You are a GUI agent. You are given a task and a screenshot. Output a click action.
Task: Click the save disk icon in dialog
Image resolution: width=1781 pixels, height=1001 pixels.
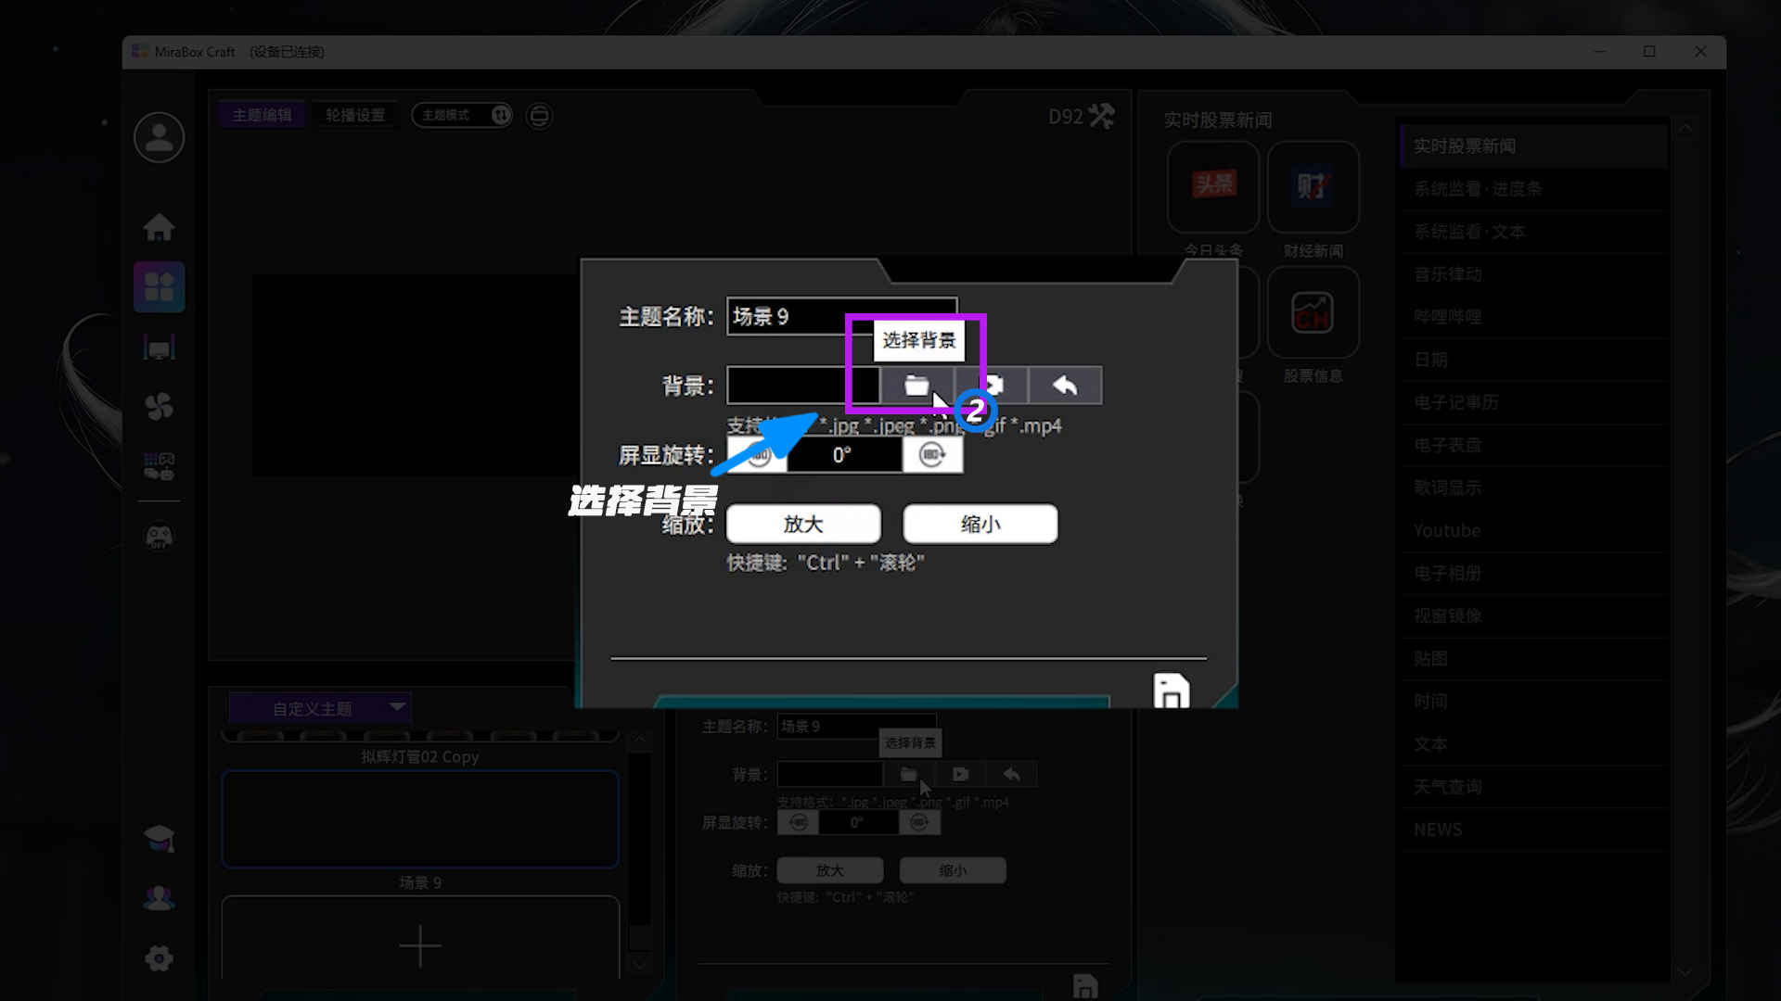(1171, 691)
